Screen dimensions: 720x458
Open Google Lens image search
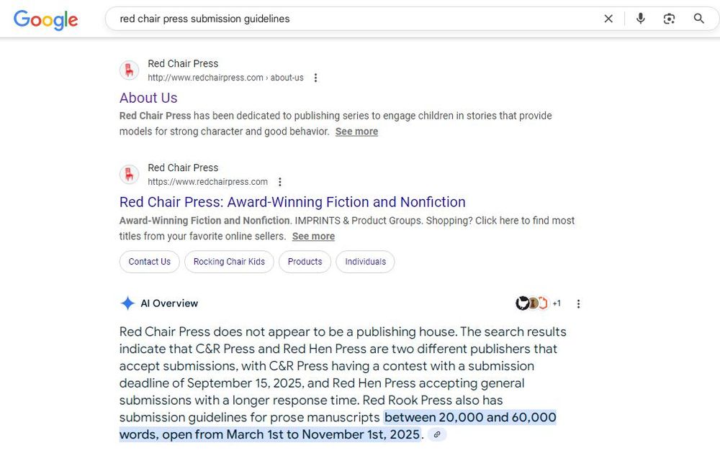[x=669, y=19]
